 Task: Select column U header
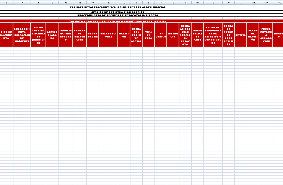(173, 3)
